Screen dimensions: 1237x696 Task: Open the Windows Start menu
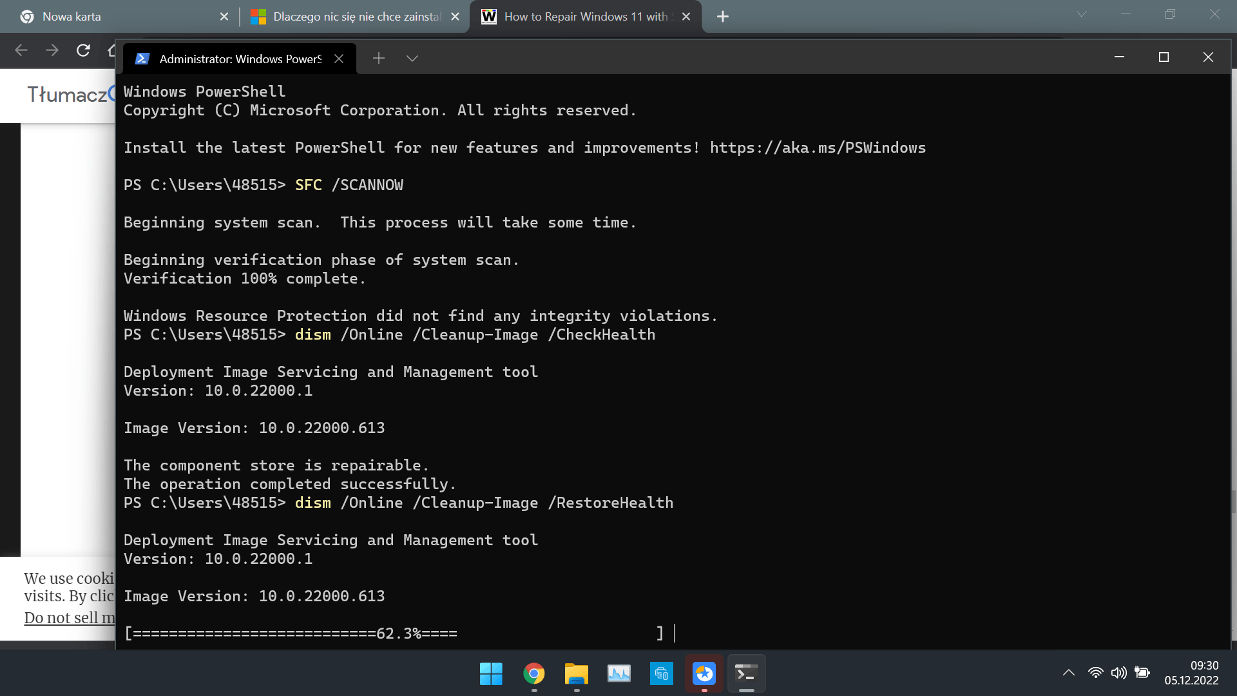[491, 674]
